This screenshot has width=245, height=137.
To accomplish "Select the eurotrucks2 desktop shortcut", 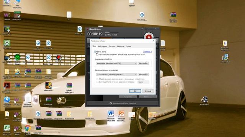I will click(x=204, y=100).
